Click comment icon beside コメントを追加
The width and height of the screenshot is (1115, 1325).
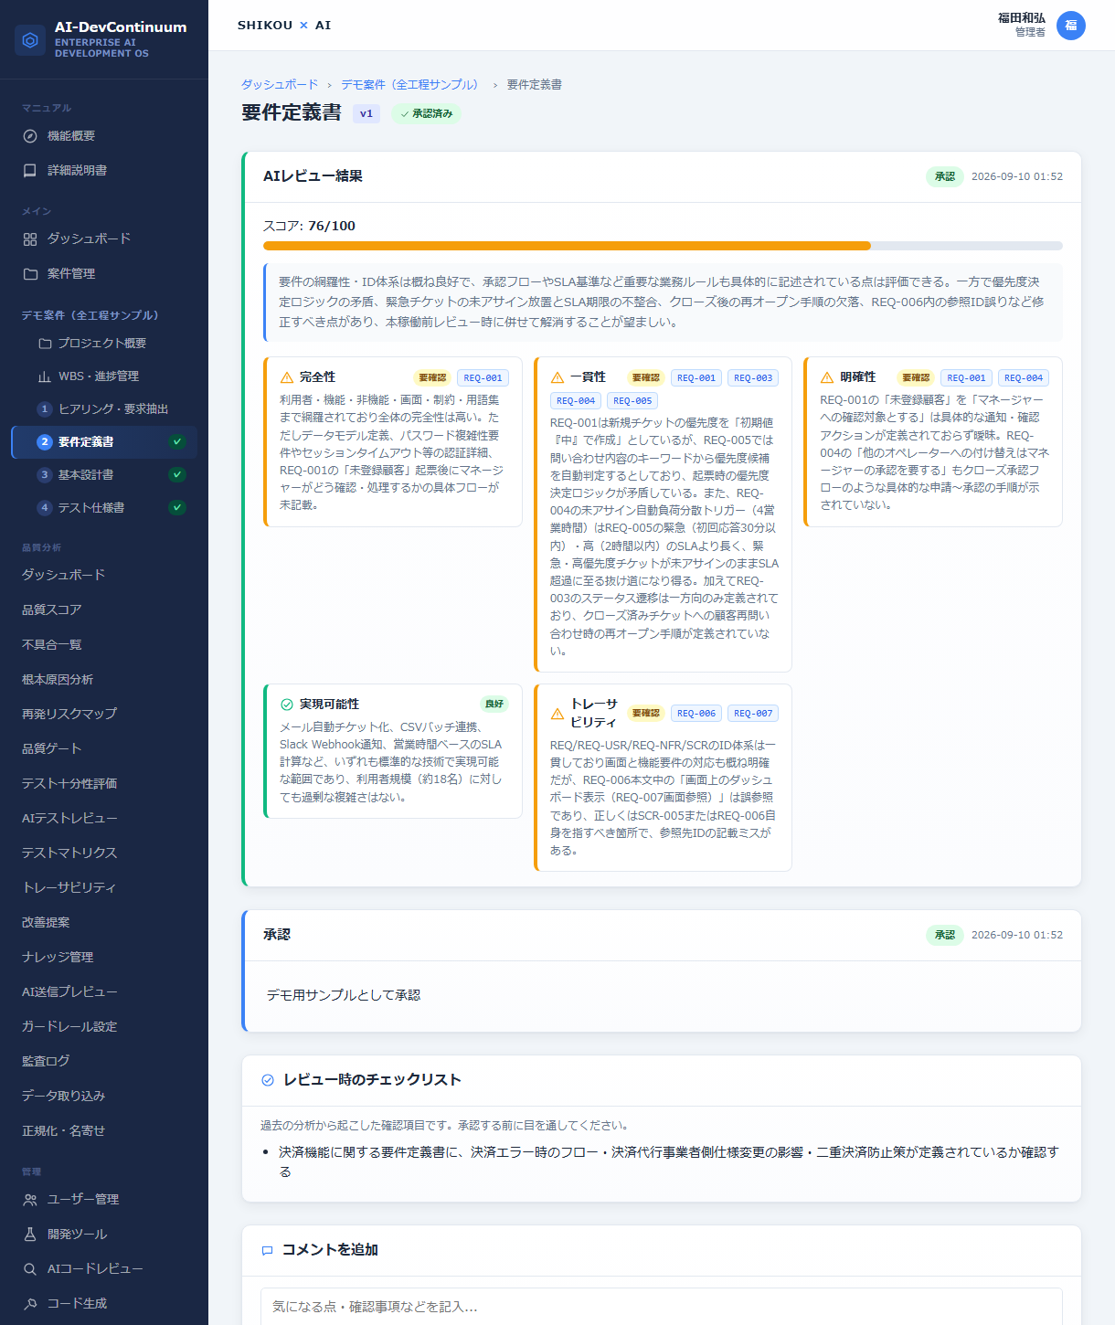[x=268, y=1250]
